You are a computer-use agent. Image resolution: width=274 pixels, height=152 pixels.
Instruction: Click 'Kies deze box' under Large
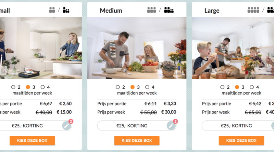tap(241, 140)
